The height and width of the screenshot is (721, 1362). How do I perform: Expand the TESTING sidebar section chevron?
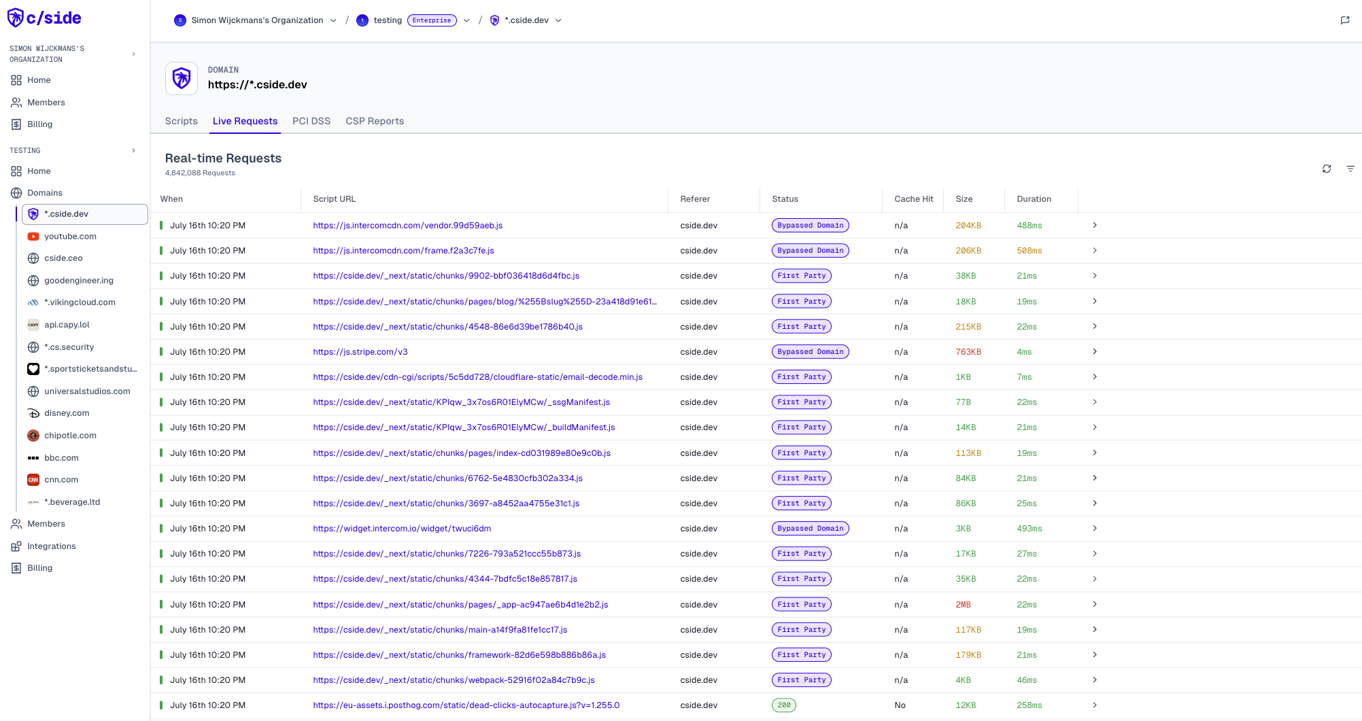(x=133, y=151)
